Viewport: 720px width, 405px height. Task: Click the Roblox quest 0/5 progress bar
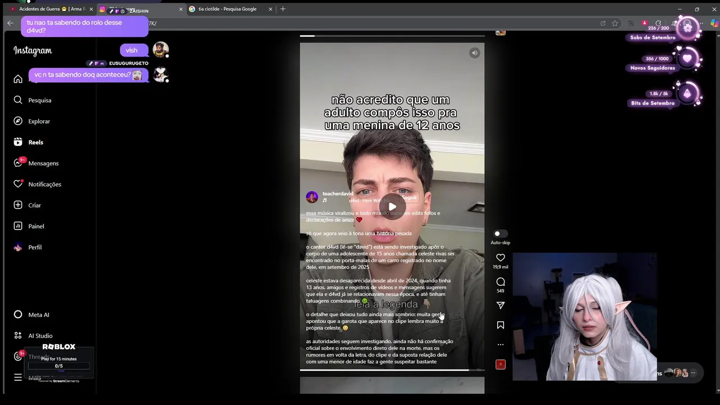click(x=58, y=366)
